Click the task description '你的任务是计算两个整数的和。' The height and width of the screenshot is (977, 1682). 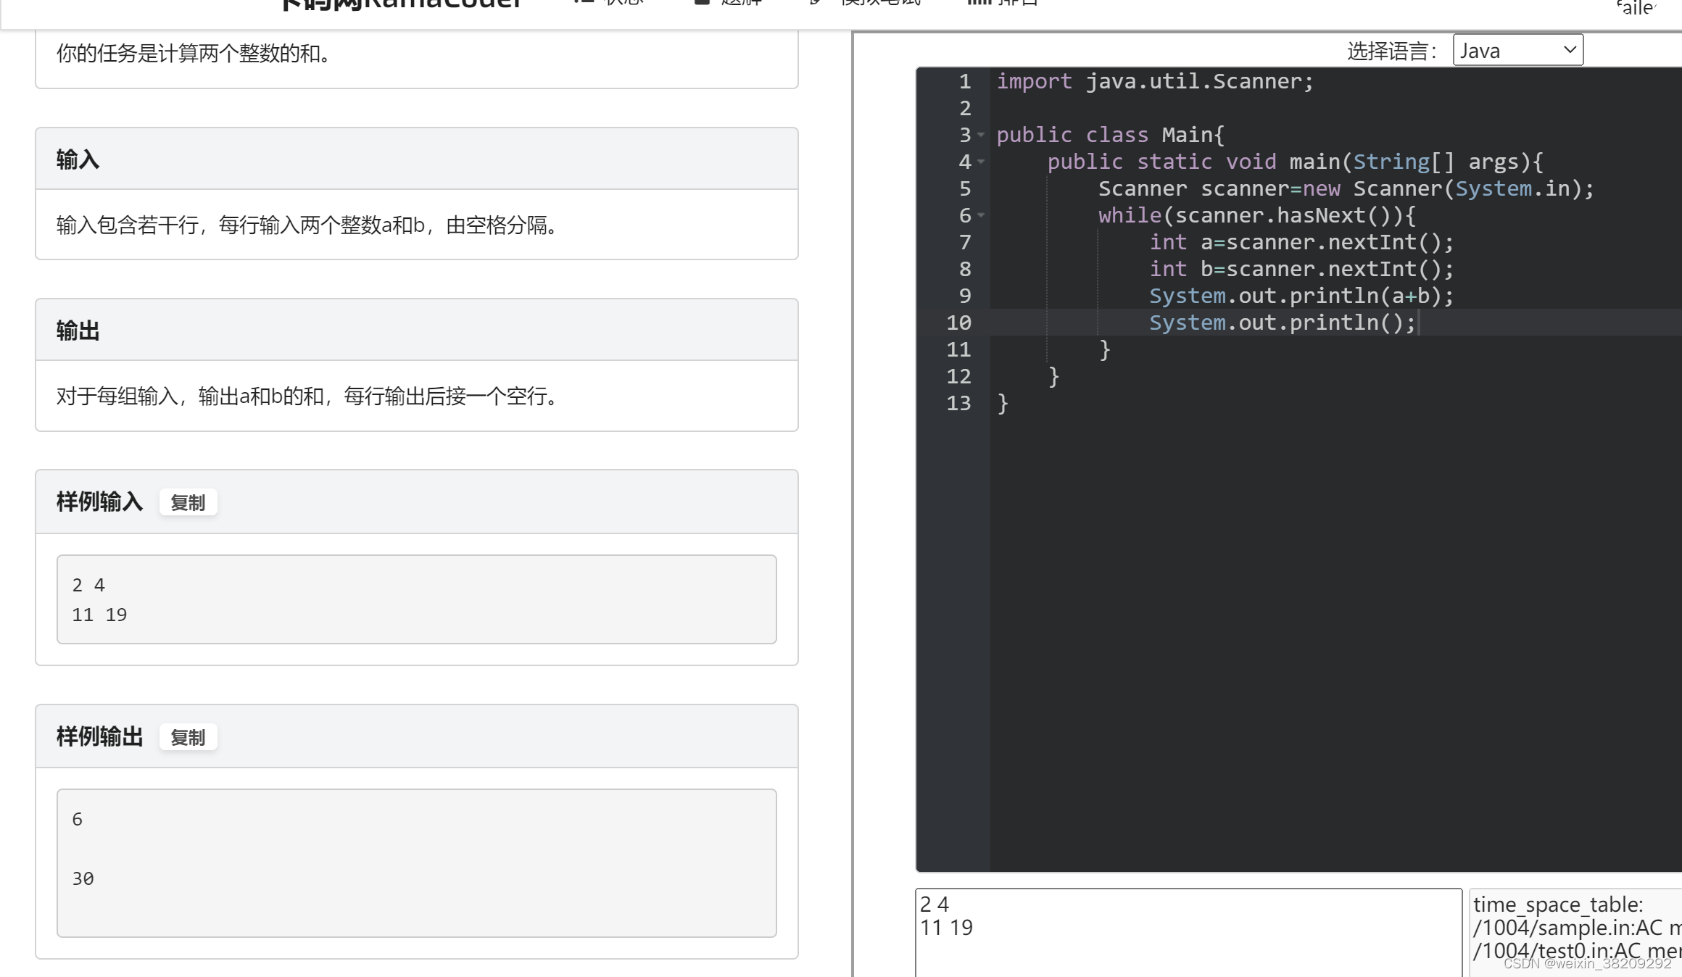[195, 53]
